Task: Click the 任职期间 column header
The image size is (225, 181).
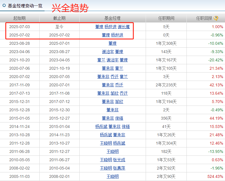Action: click(166, 18)
